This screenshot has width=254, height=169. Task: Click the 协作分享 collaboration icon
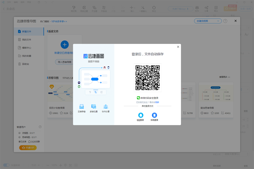[105, 107]
